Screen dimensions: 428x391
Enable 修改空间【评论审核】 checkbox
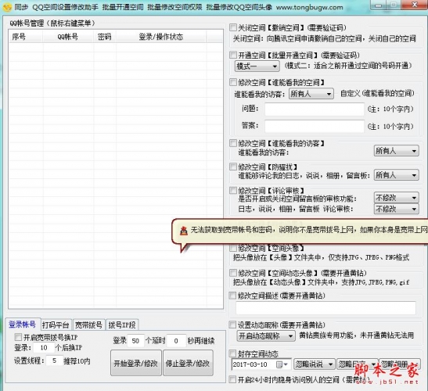coord(233,190)
